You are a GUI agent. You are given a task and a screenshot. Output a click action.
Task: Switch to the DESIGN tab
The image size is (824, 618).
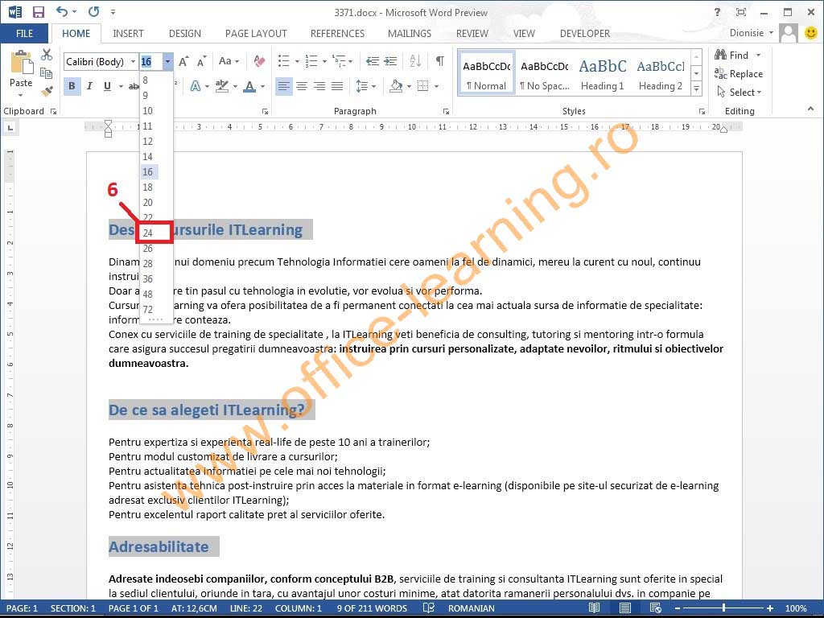(x=185, y=34)
